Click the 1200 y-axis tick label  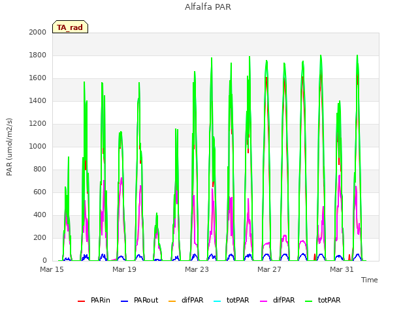coord(38,123)
